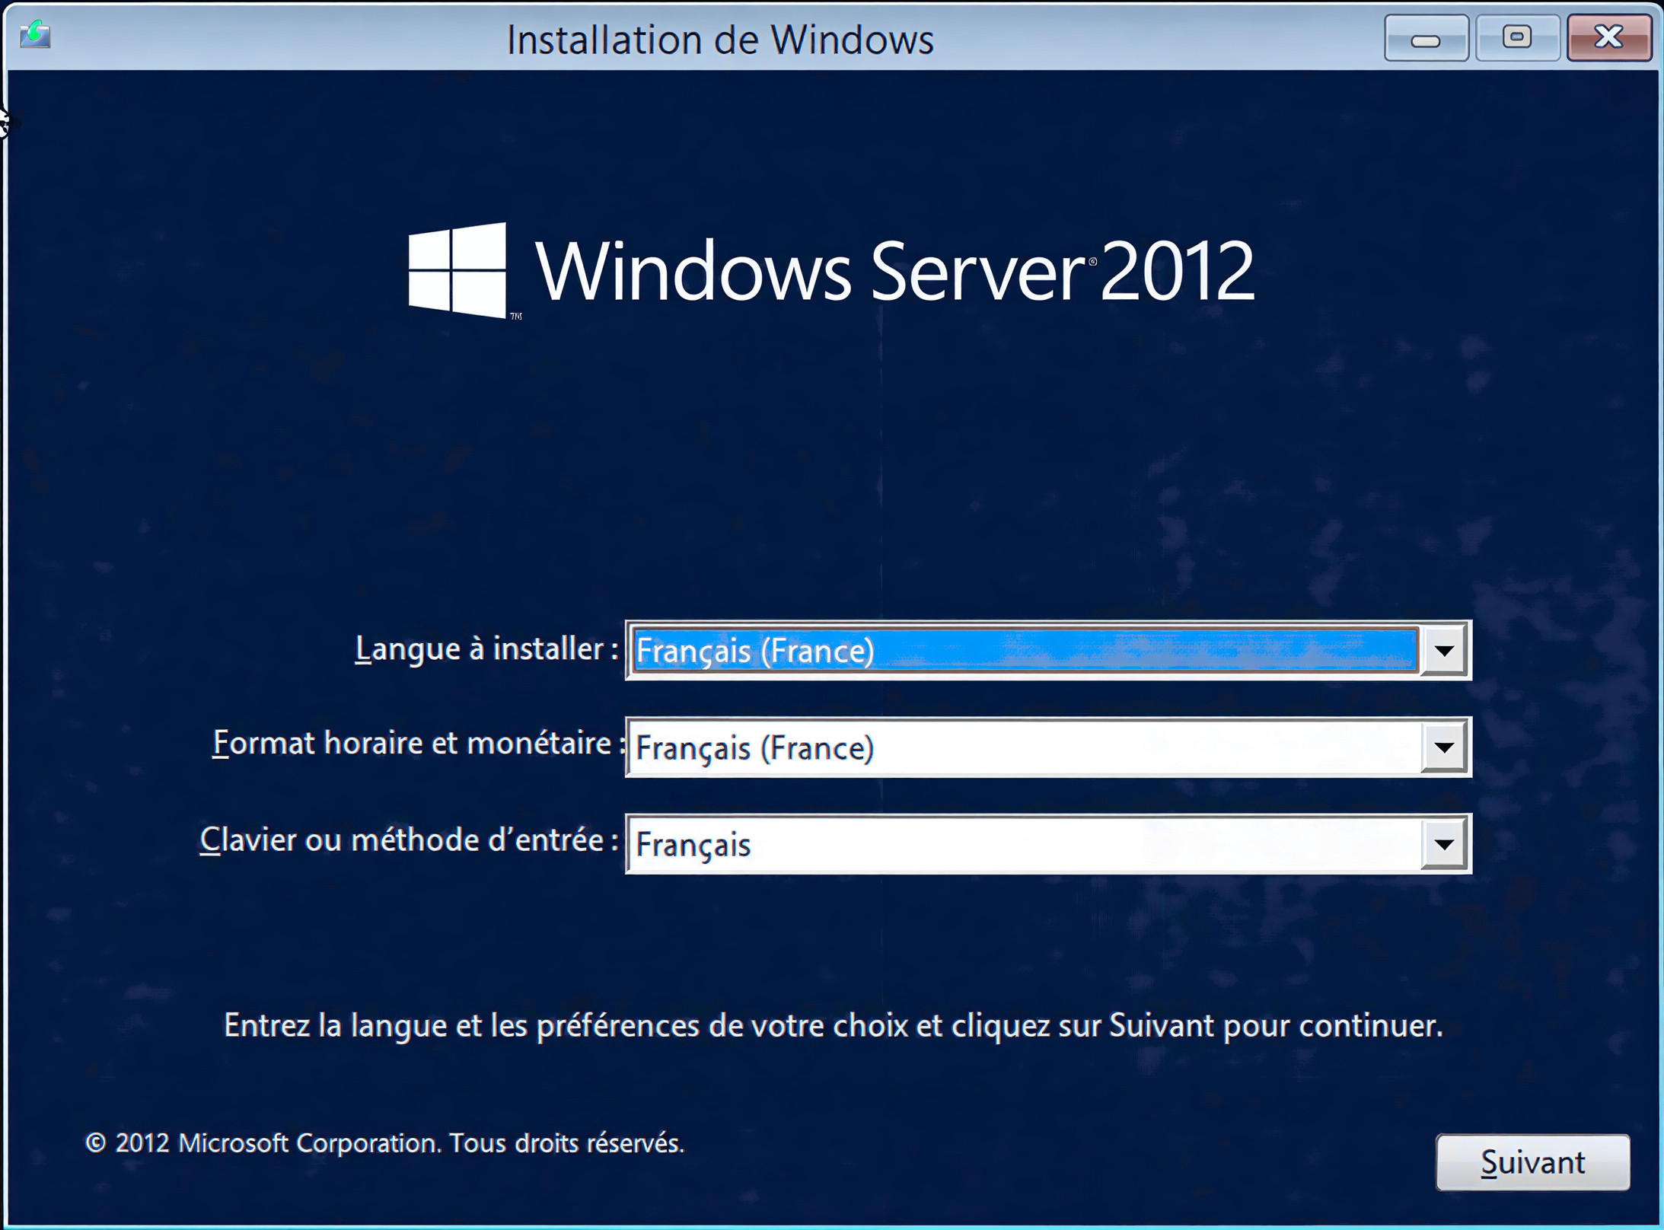Click the white Windows logo
This screenshot has height=1230, width=1664.
(457, 269)
